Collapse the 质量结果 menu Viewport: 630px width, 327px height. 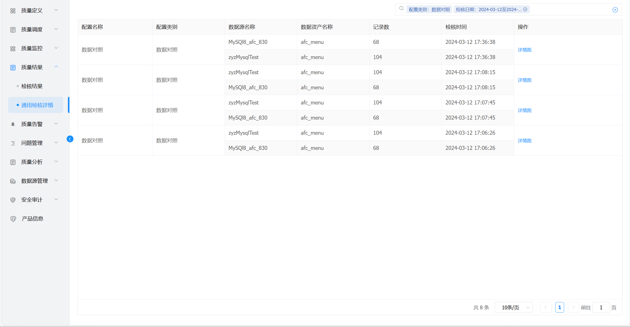tap(32, 67)
